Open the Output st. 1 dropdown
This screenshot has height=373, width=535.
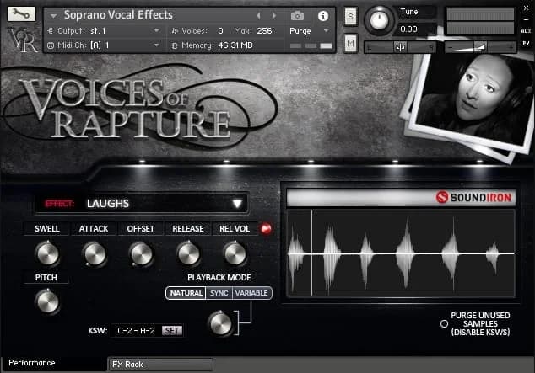104,31
